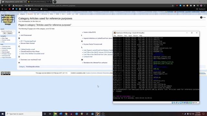Open the Cosmos bookmark

(44, 9)
